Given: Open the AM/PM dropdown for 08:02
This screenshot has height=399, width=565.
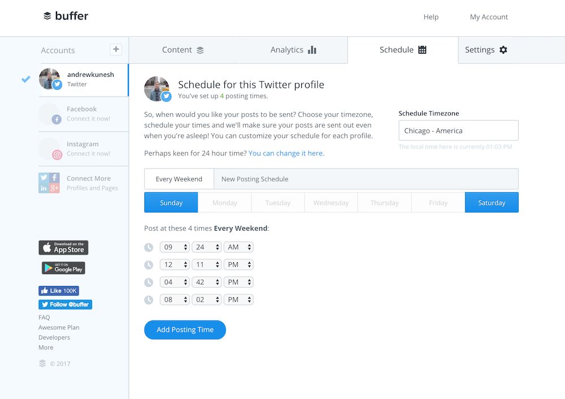Looking at the screenshot, I should pyautogui.click(x=238, y=300).
